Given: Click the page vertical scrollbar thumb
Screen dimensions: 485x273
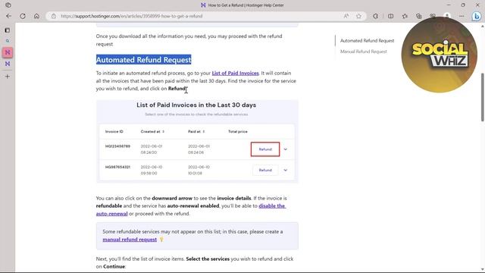Looking at the screenshot, I should coord(482,97).
